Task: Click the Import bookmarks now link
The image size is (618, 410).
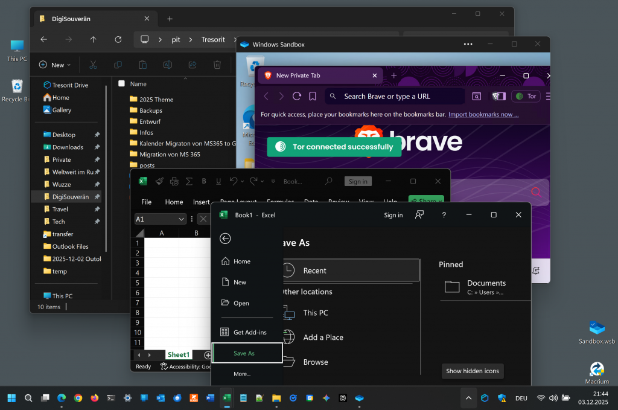Action: point(480,114)
